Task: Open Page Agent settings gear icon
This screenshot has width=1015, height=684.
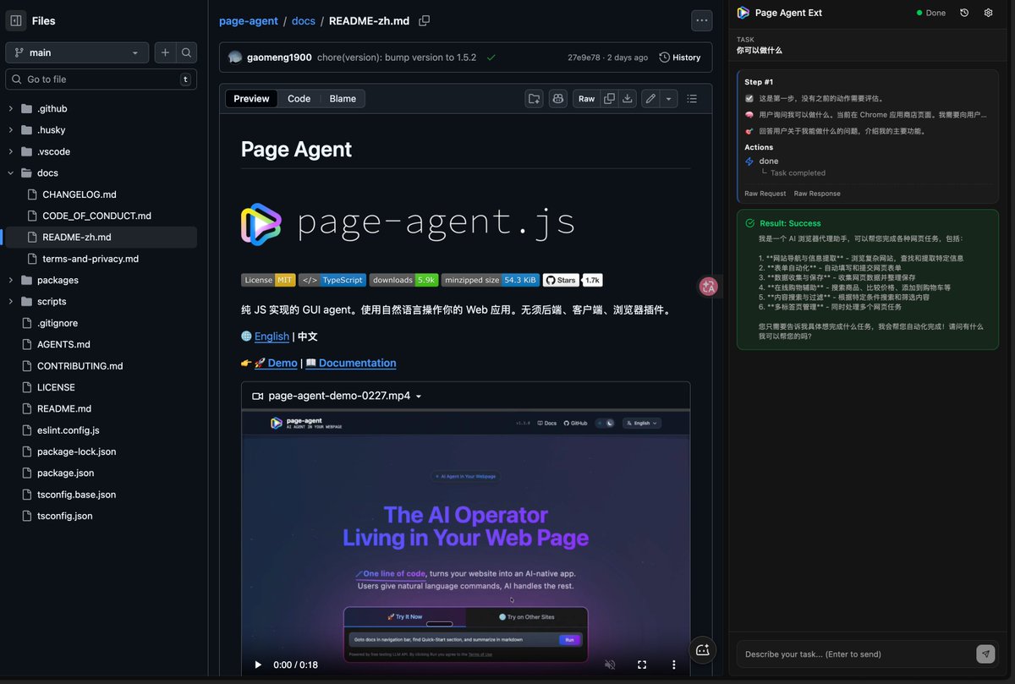Action: click(x=988, y=13)
